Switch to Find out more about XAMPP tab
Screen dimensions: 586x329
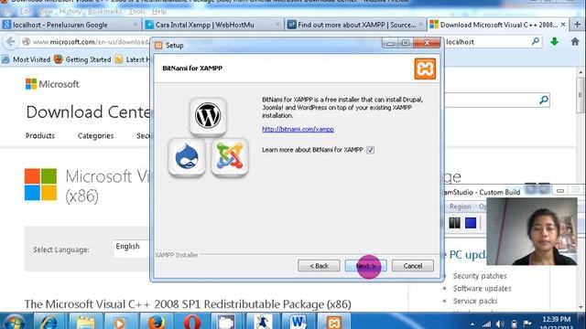pyautogui.click(x=355, y=25)
